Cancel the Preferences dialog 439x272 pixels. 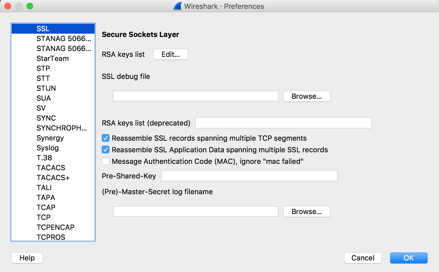[x=363, y=258]
